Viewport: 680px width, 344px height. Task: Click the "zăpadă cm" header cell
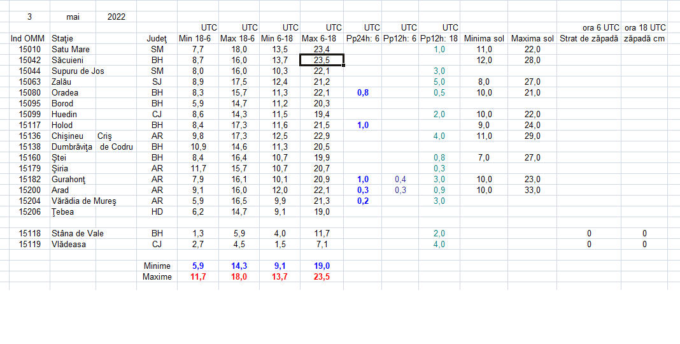[644, 39]
